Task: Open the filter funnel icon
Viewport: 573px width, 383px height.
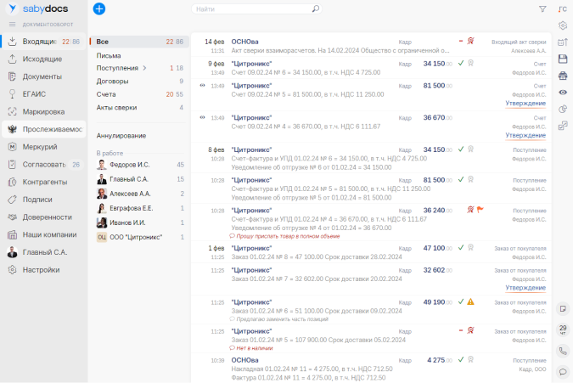Action: click(x=542, y=8)
